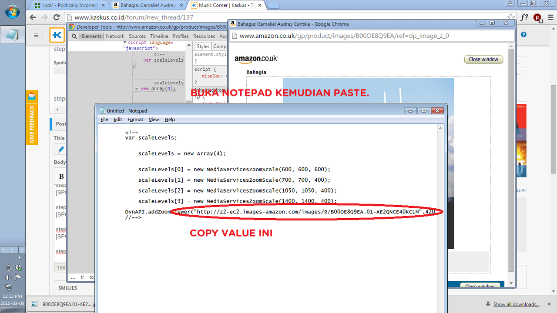
Task: Open the Notepad Edit menu
Action: (118, 120)
